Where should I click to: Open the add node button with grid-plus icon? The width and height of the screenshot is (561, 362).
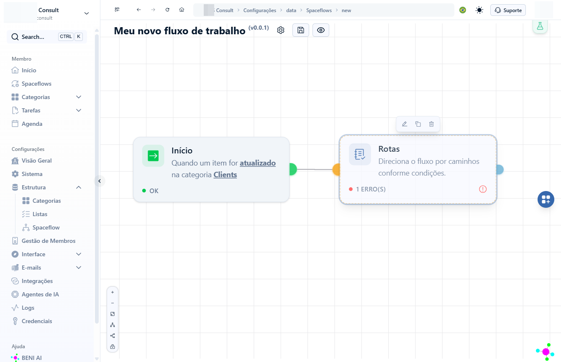(x=546, y=199)
